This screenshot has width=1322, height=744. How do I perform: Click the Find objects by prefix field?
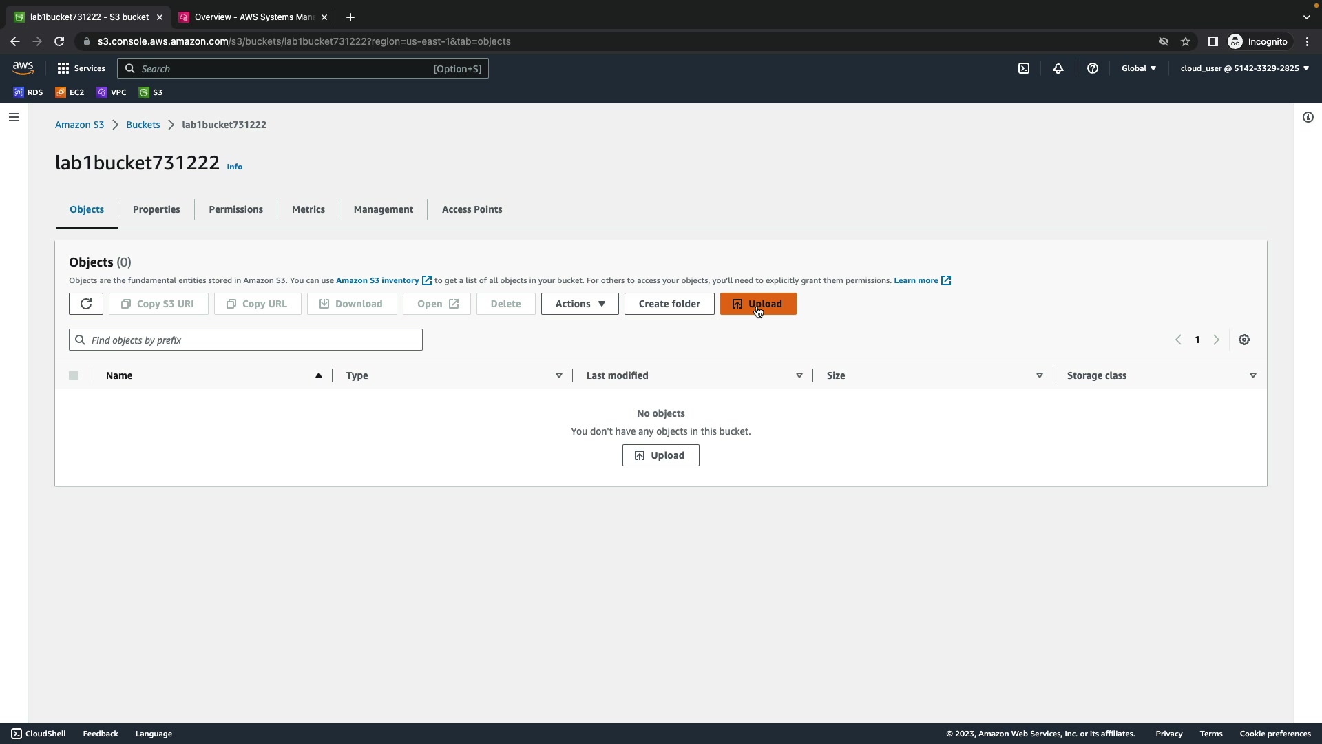pyautogui.click(x=246, y=340)
